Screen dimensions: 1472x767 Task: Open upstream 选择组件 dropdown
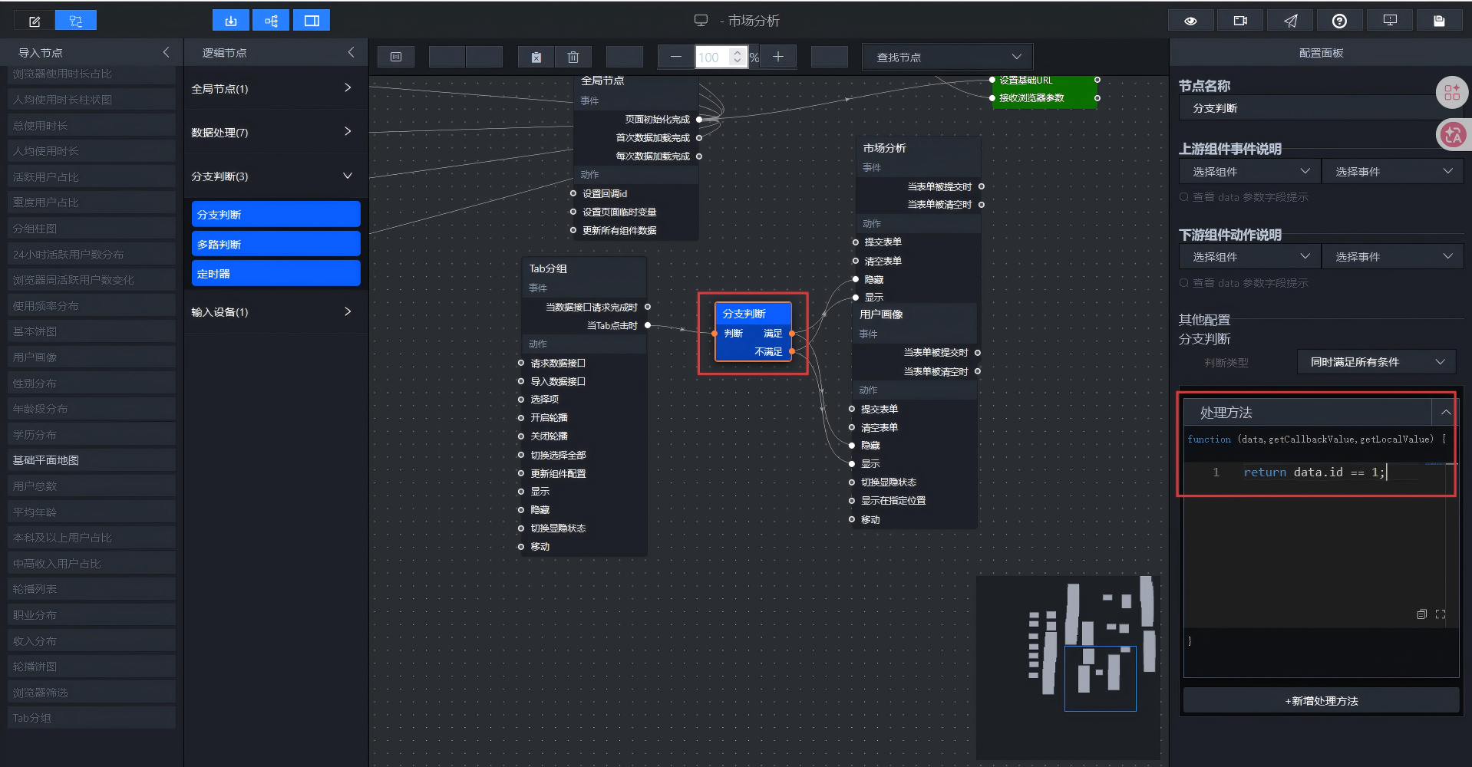(x=1249, y=171)
